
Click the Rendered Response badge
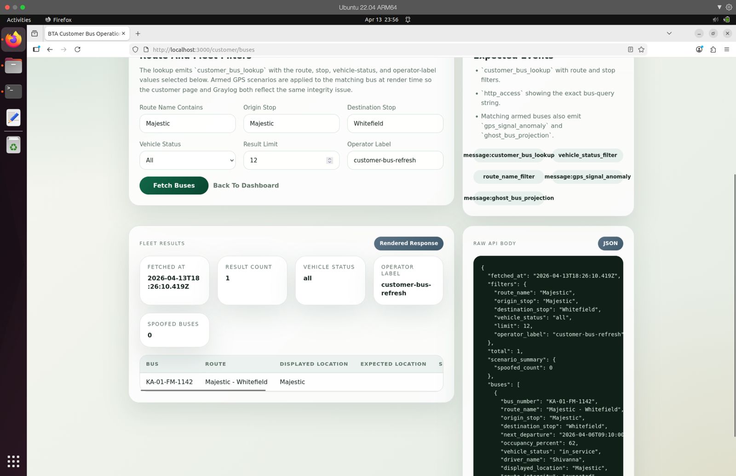tap(408, 244)
